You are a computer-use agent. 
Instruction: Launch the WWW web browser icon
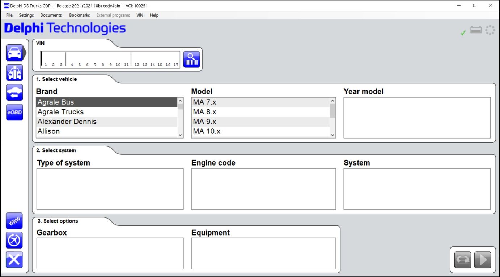pyautogui.click(x=14, y=221)
